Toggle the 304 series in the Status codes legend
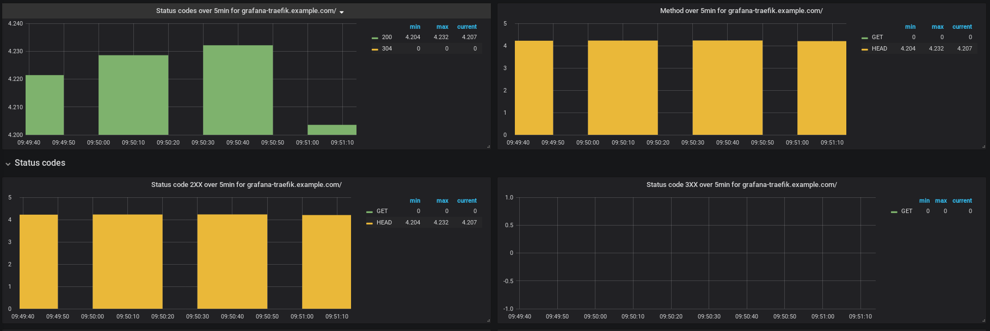 click(387, 49)
